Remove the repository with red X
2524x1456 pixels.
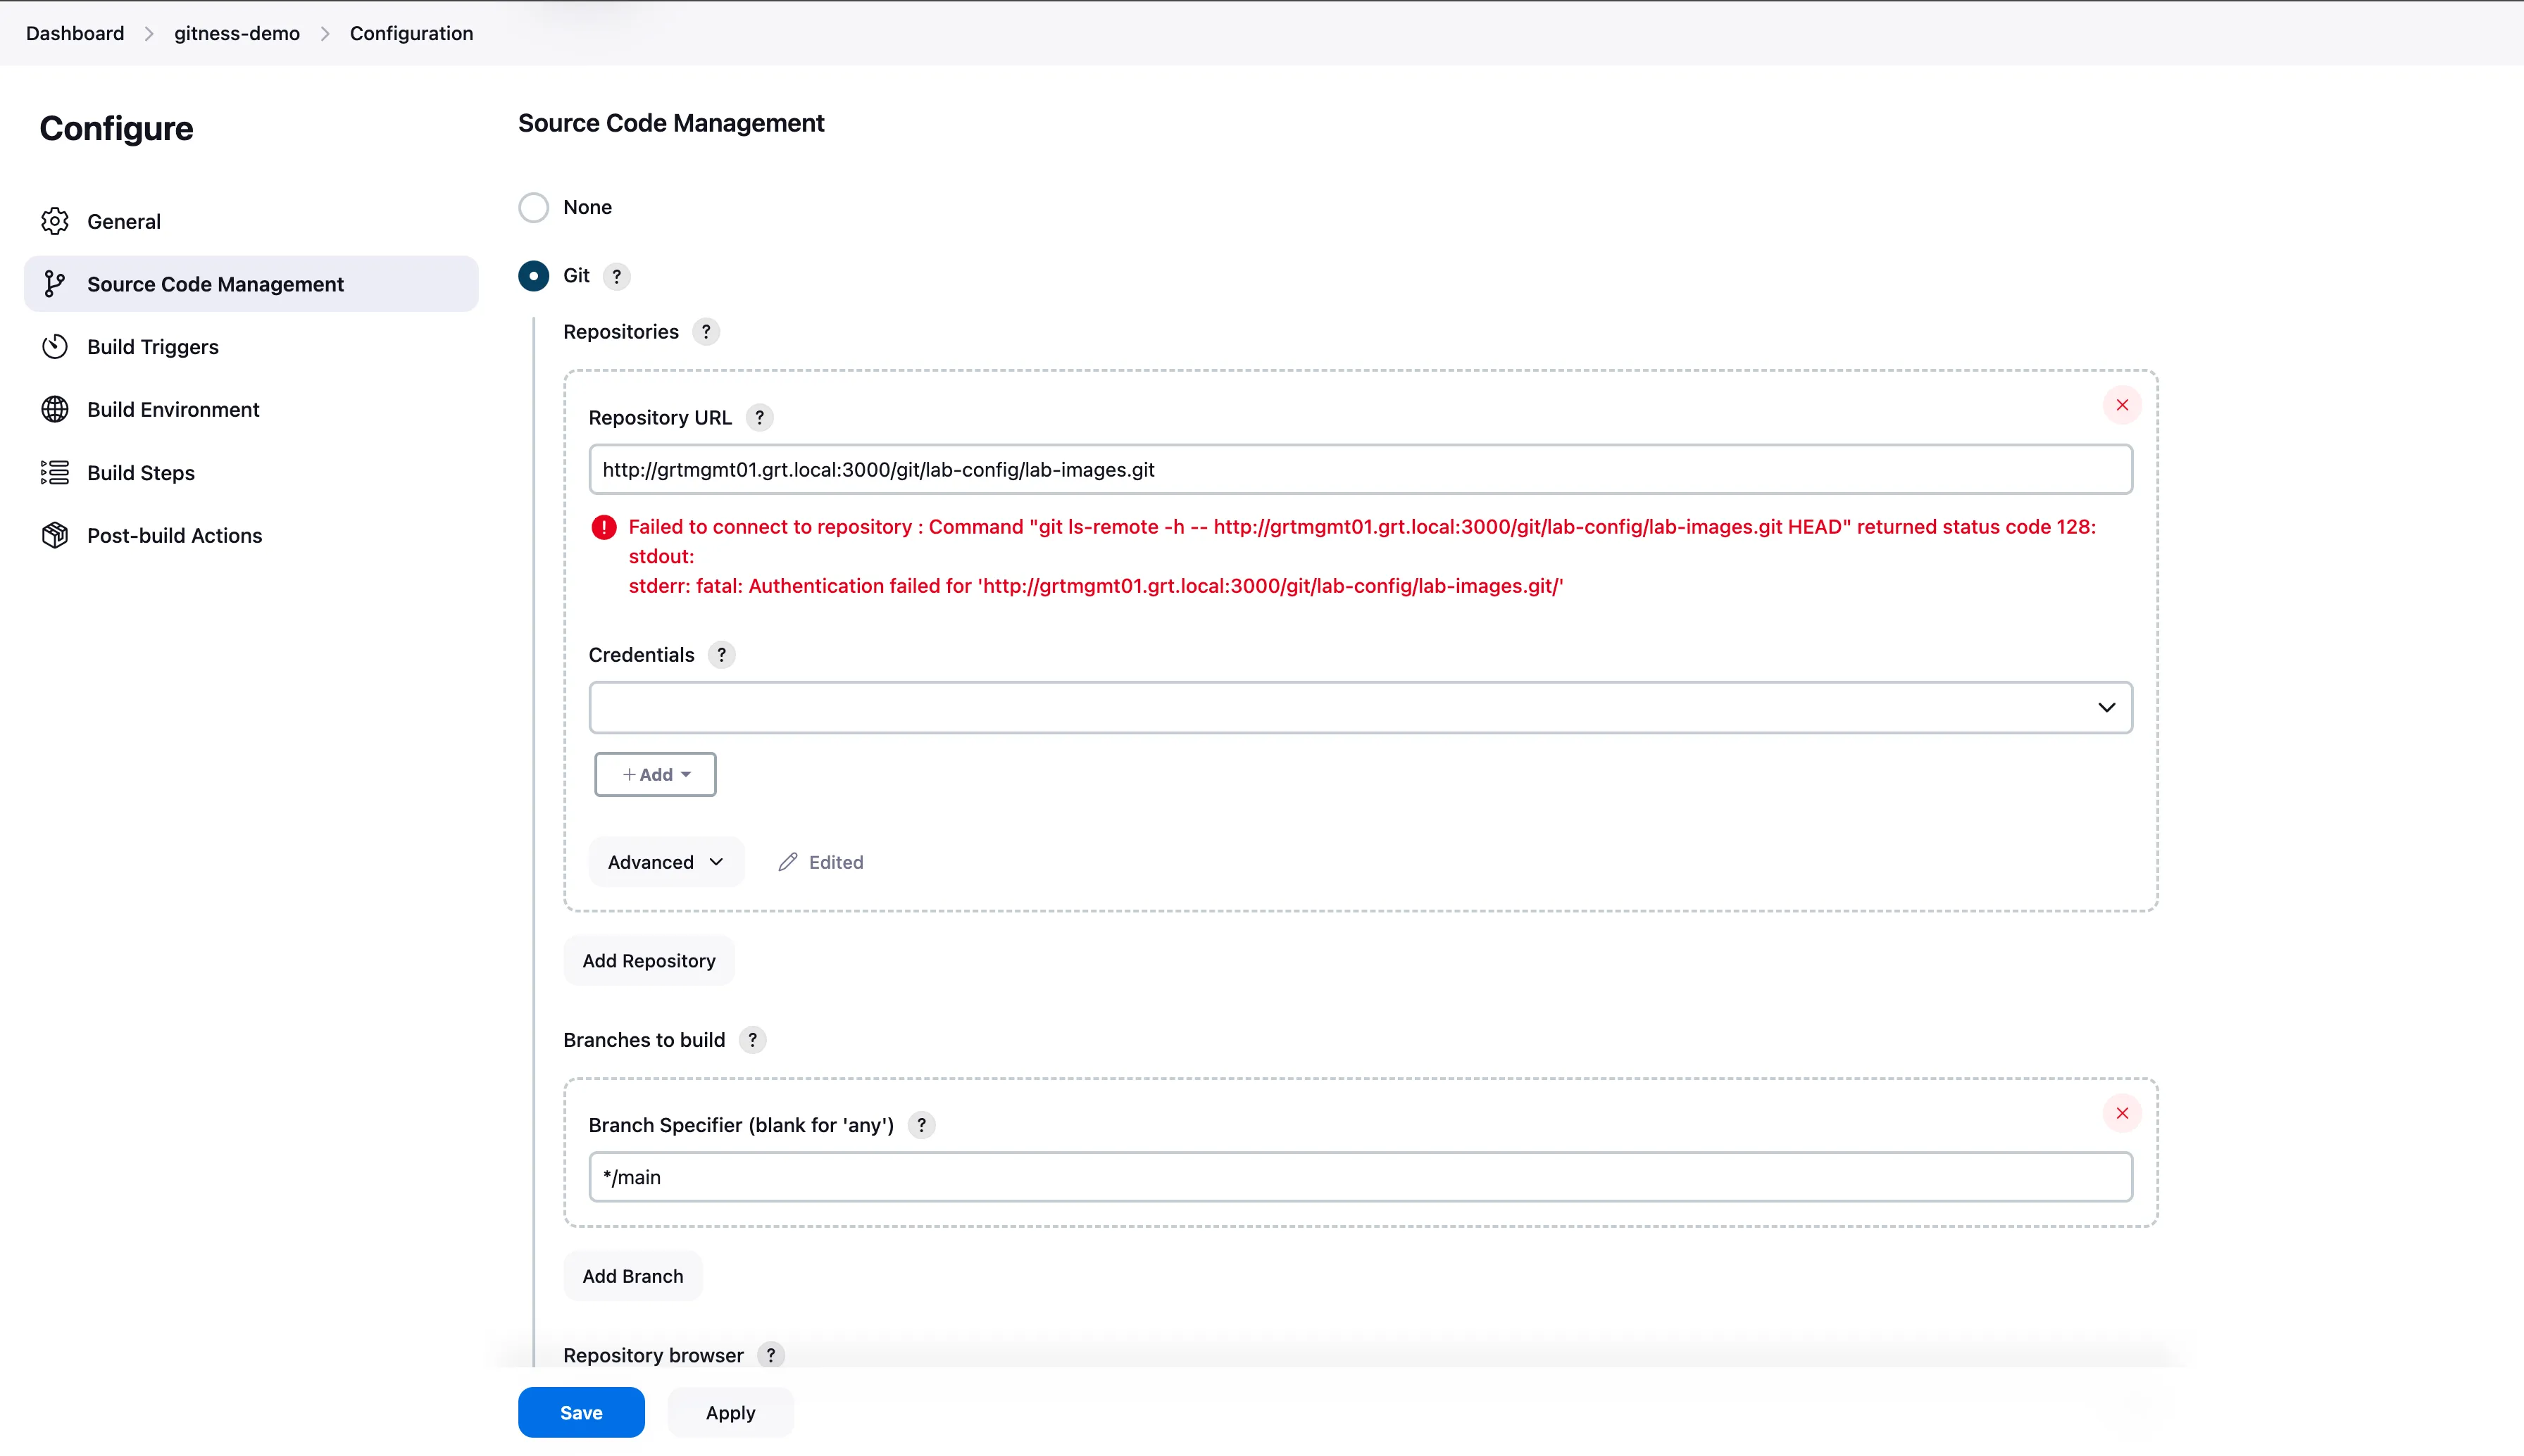(2122, 405)
